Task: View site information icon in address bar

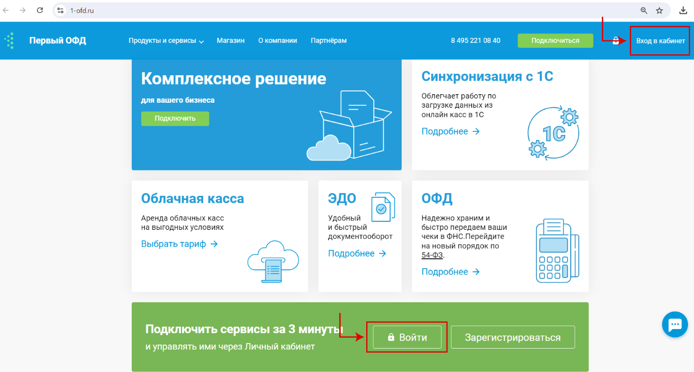Action: click(60, 10)
